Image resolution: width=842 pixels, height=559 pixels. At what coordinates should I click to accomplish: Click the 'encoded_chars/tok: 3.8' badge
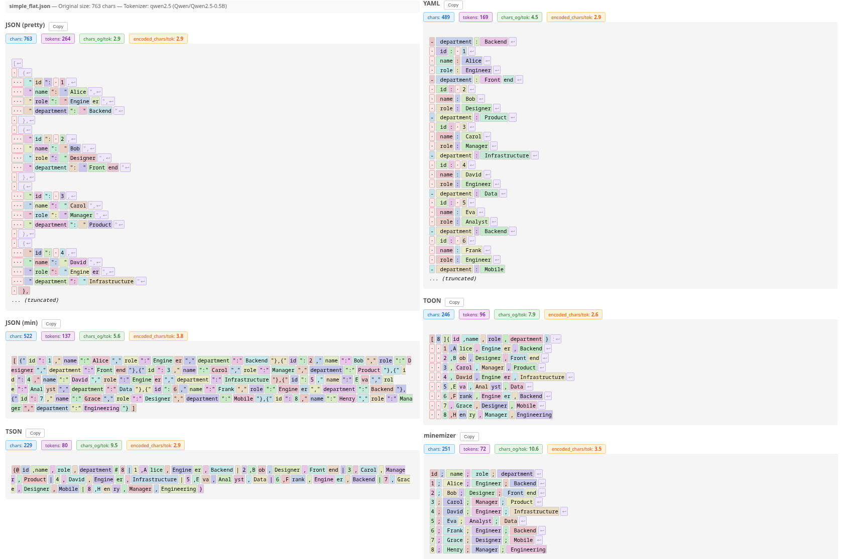pos(158,336)
